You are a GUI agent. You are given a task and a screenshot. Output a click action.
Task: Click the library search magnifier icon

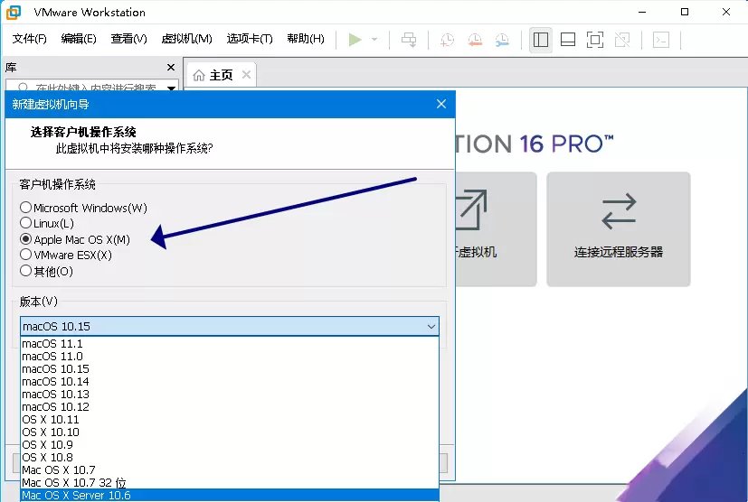point(23,88)
